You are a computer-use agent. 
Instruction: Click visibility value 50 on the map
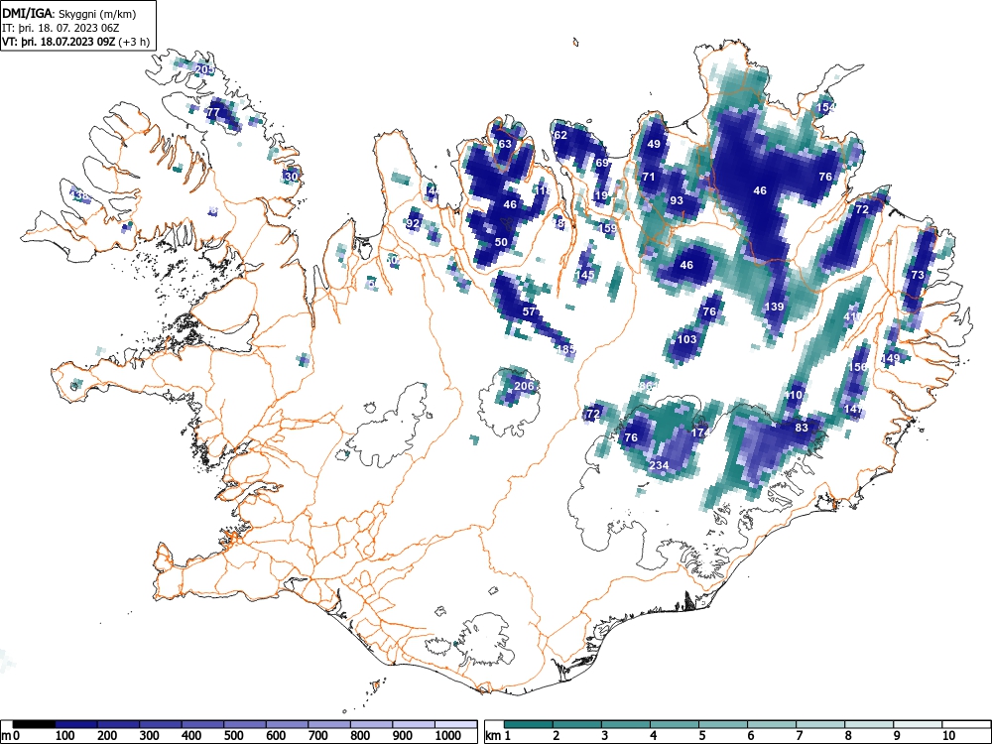[x=501, y=242]
